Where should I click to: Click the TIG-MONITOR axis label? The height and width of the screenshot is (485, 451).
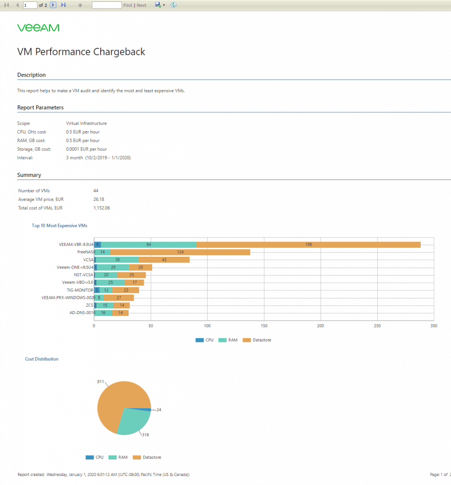80,290
